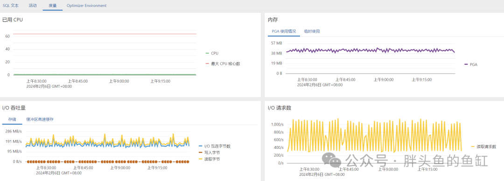Click the green CPU legend swatch
Screen dimensions: 504x181
pos(207,53)
